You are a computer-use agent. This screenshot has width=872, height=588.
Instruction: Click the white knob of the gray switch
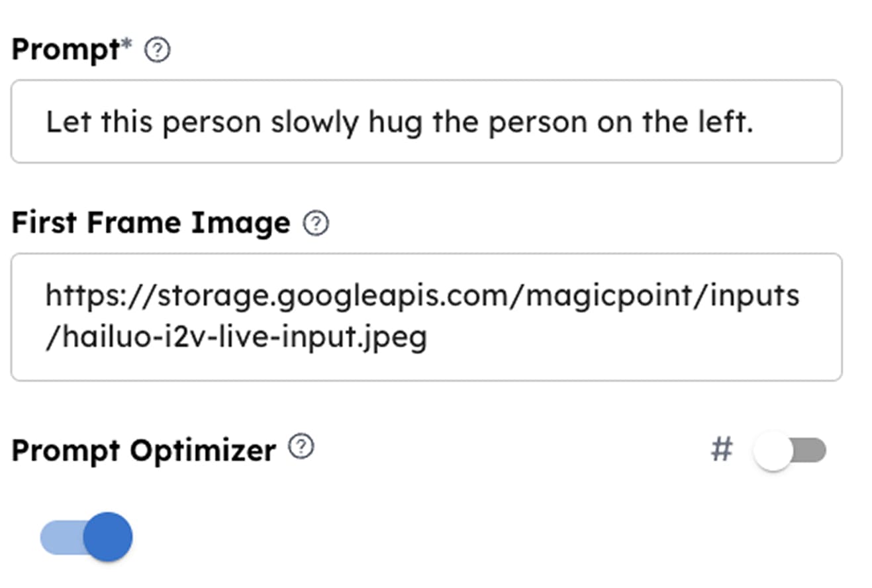773,451
